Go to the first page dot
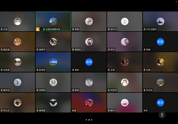The width and height of the screenshot is (178, 124). pyautogui.click(x=86, y=120)
